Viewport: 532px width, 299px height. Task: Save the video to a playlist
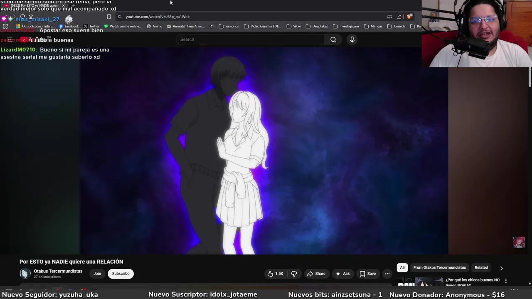[367, 274]
